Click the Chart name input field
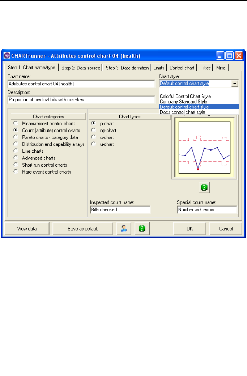 pyautogui.click(x=81, y=84)
